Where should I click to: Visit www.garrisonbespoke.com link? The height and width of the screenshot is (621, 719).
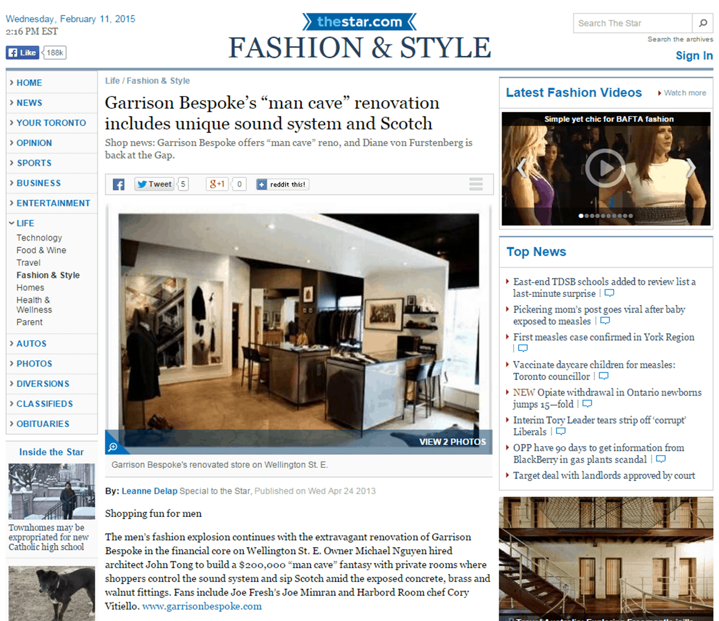(x=202, y=606)
